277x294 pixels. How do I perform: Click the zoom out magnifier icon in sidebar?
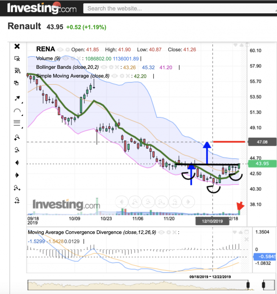point(17,150)
